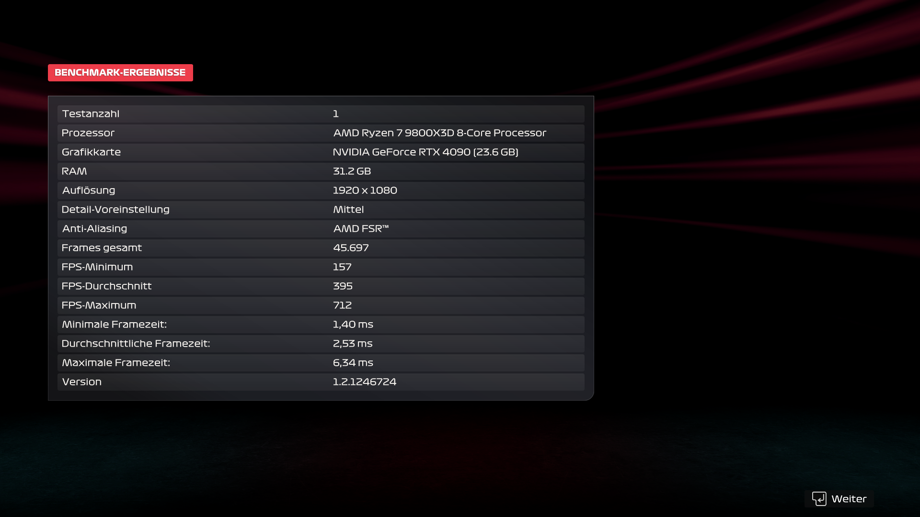Click the Anti-Aliasing AMD FSR row

tap(321, 229)
